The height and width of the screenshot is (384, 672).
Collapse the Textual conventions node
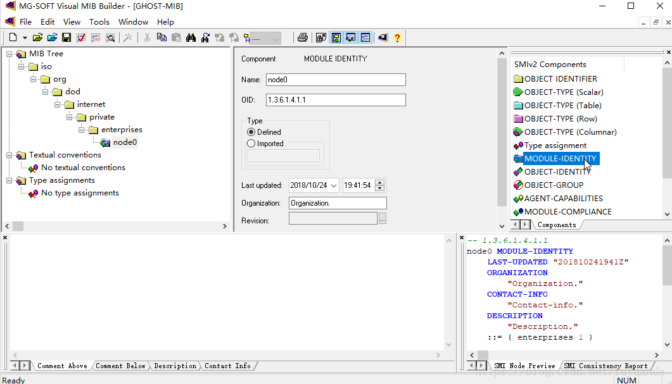tap(9, 155)
